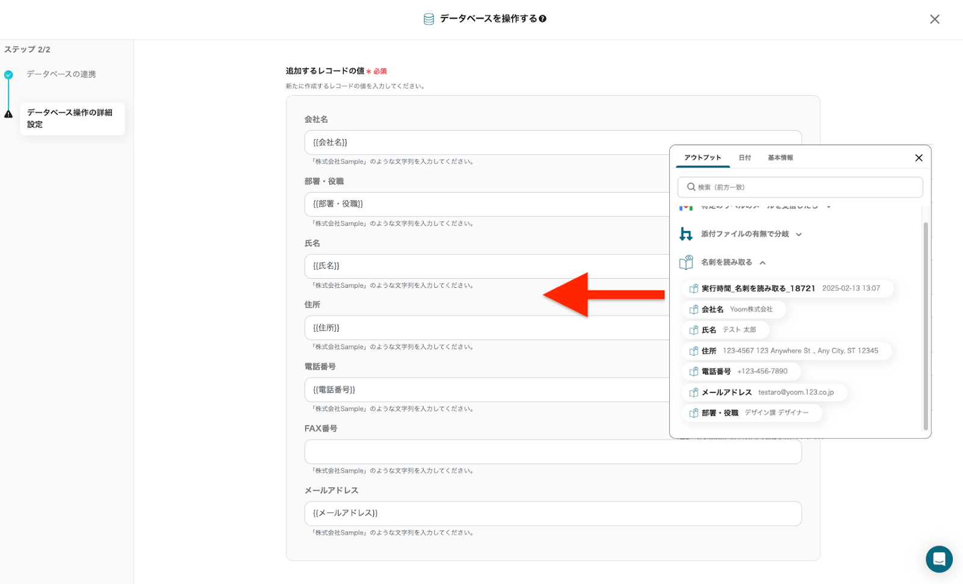Click the branch icon for 添付ファイルの有無で分岐
Image resolution: width=963 pixels, height=584 pixels.
point(686,234)
